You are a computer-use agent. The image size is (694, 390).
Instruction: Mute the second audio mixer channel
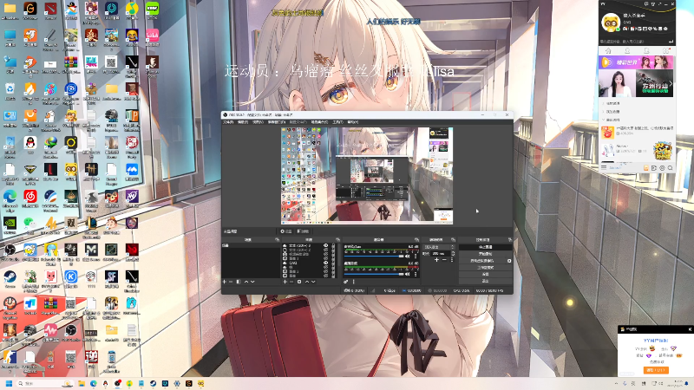tap(407, 274)
